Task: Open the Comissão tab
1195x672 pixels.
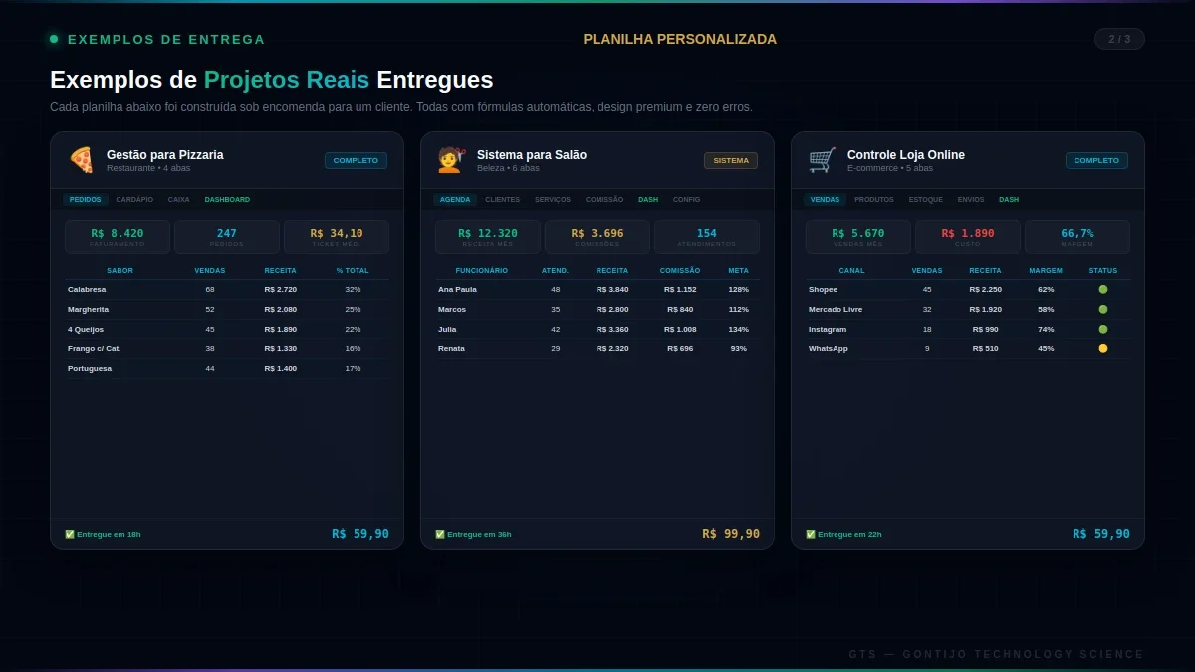Action: click(604, 199)
